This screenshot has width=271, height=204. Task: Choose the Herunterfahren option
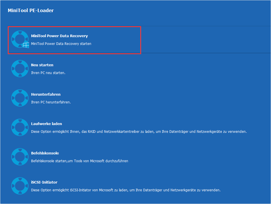pyautogui.click(x=72, y=98)
